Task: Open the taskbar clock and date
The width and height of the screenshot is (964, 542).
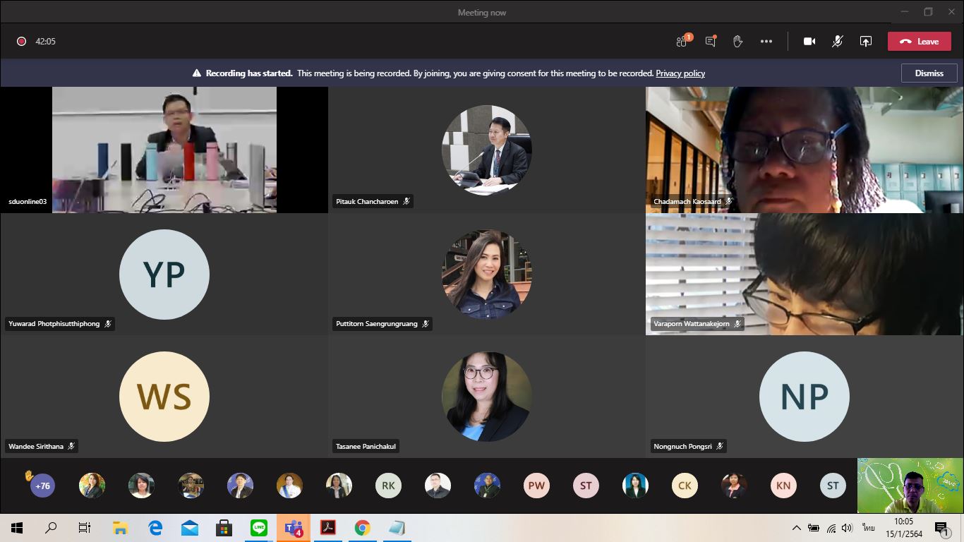Action: 904,528
